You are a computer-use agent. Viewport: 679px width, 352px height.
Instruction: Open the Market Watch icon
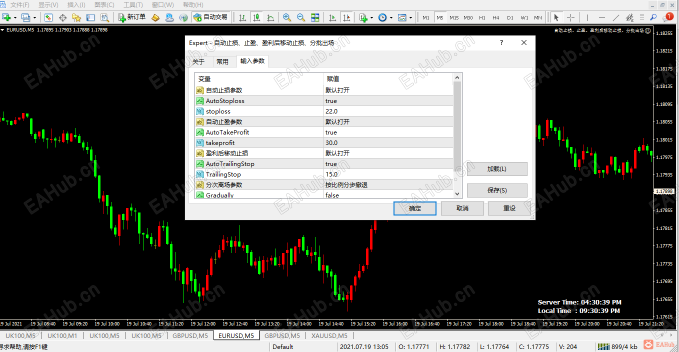click(48, 17)
